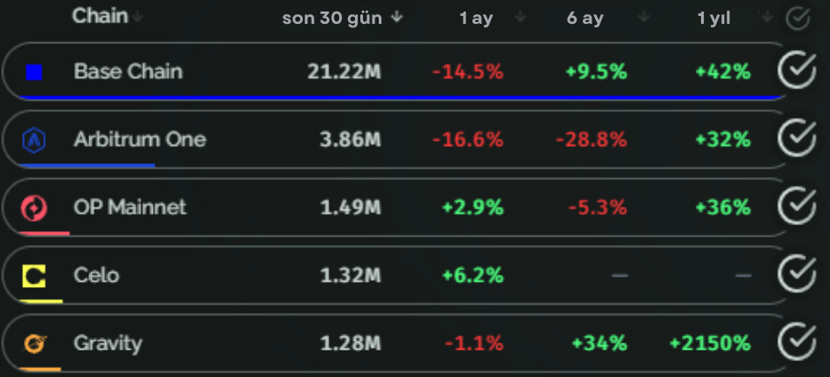Click the +2.9% monthly change

(472, 207)
